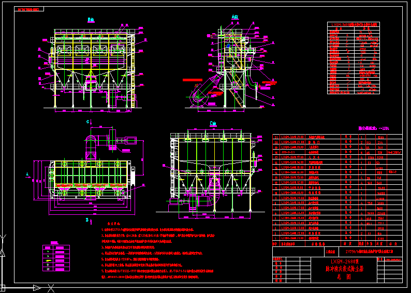
Task: Click the parameter table header starting 'LXGM-268'
Action: [354, 25]
